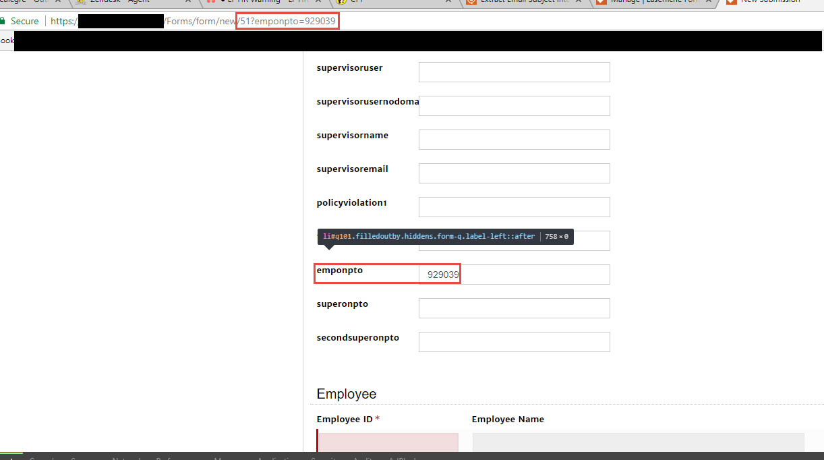Click the Employee Name field
Screen dimensions: 824x460
638,442
